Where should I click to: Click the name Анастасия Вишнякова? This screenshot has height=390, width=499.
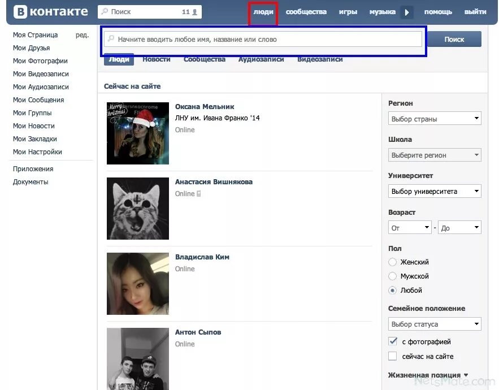(214, 182)
